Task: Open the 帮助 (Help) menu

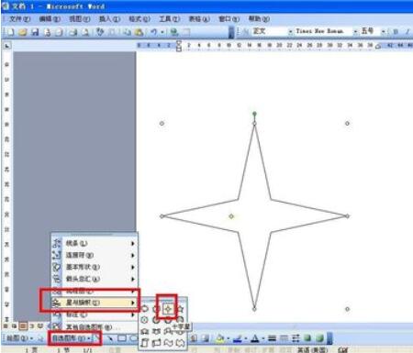Action: (x=259, y=19)
